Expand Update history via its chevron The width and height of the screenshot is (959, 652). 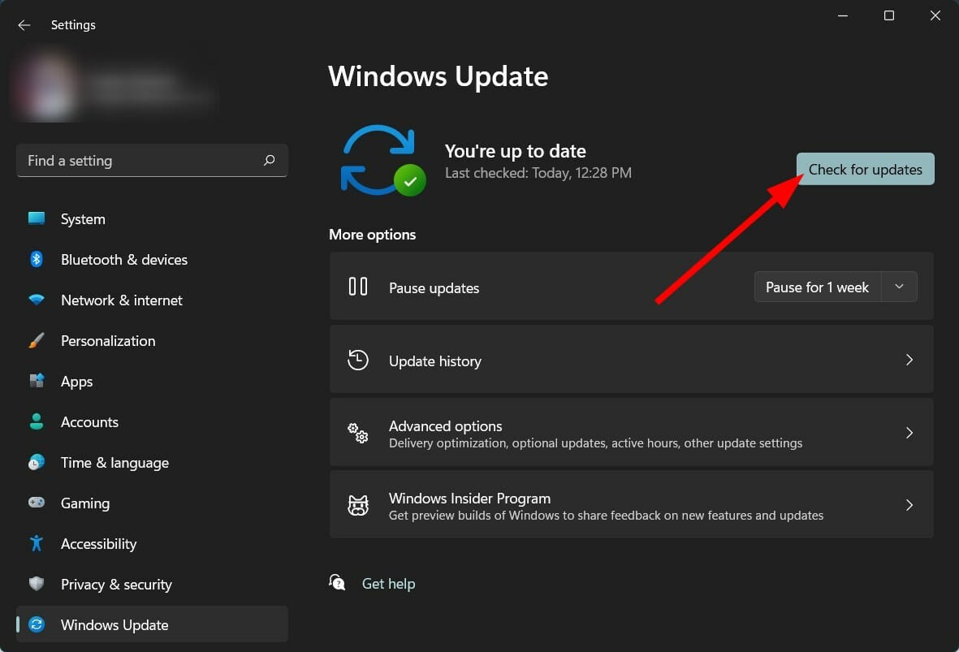909,360
